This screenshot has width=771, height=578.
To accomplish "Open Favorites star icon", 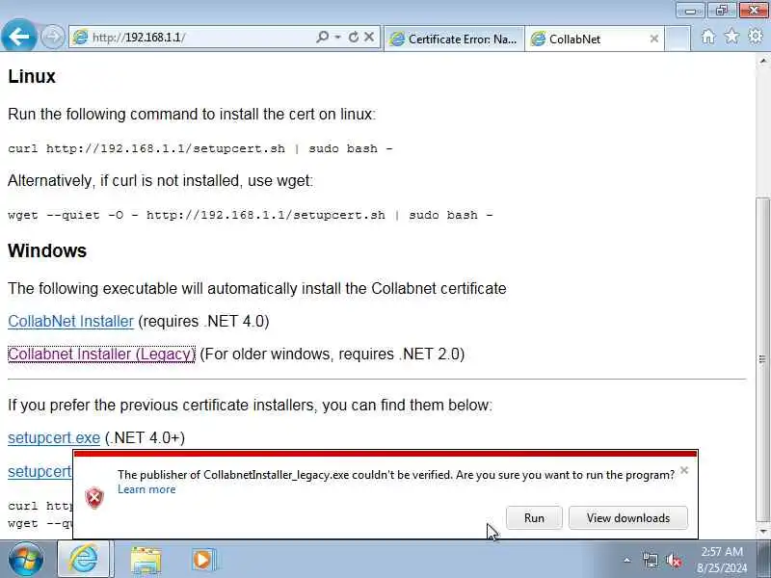I will click(731, 37).
